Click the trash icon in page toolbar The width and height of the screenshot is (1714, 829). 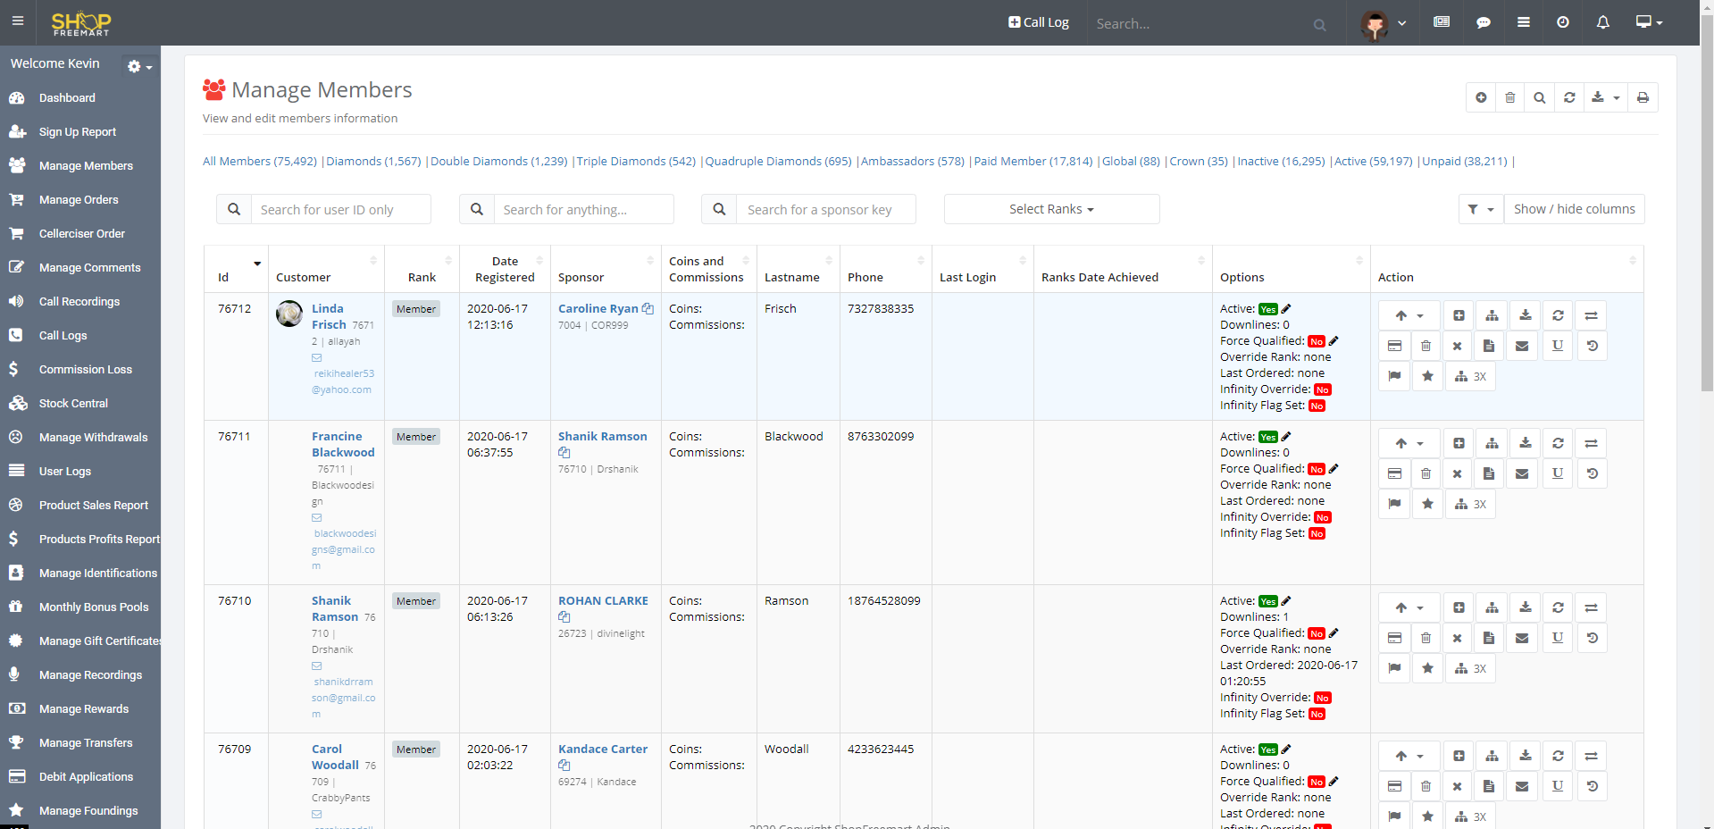(1509, 97)
